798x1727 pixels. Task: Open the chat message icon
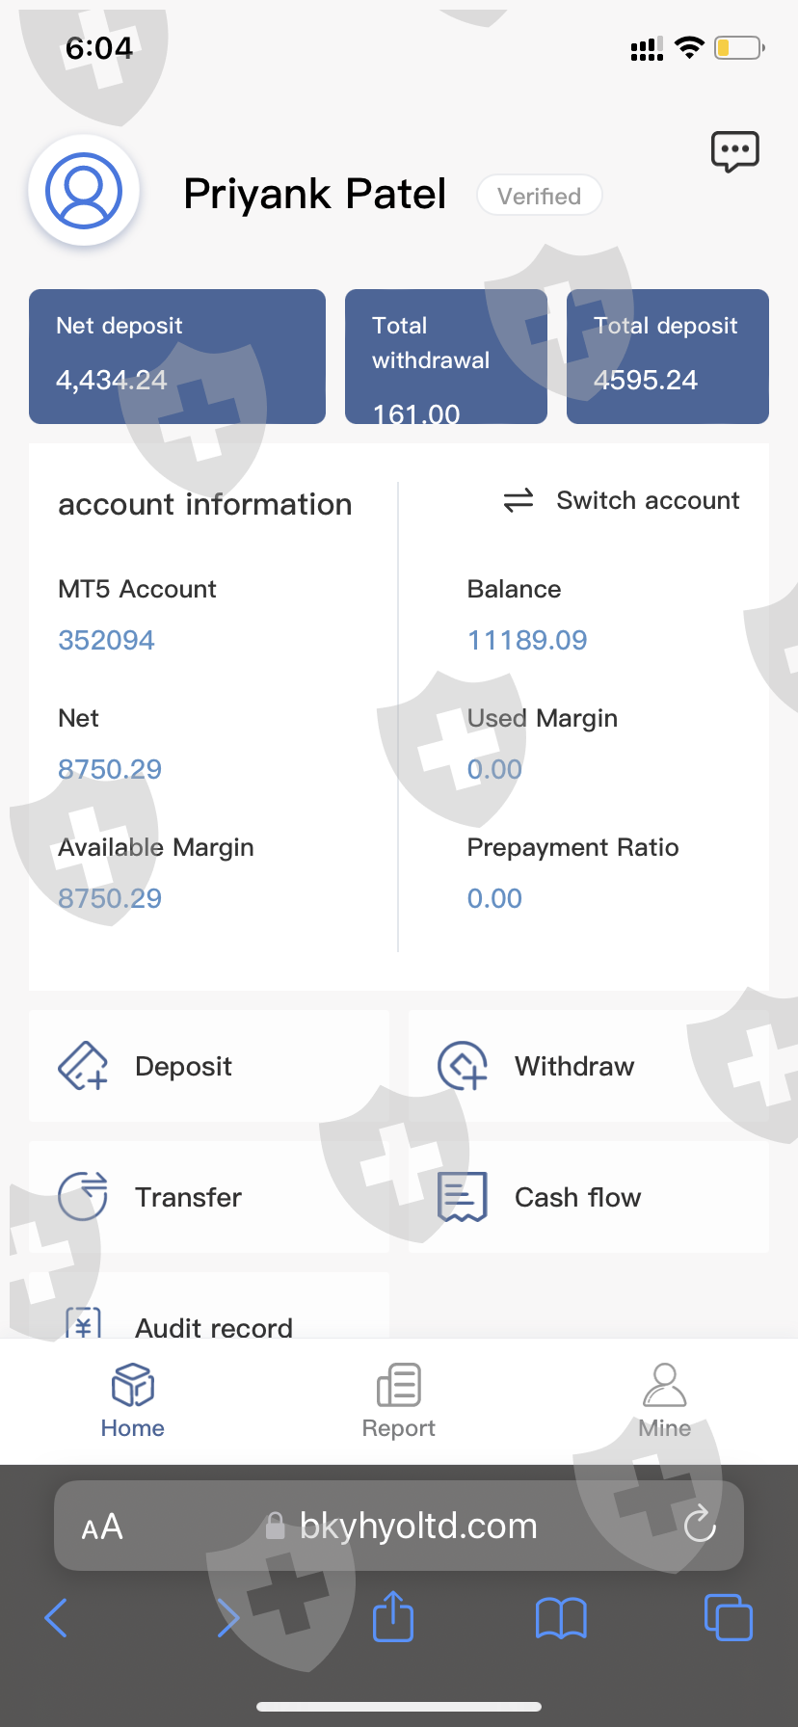tap(734, 152)
